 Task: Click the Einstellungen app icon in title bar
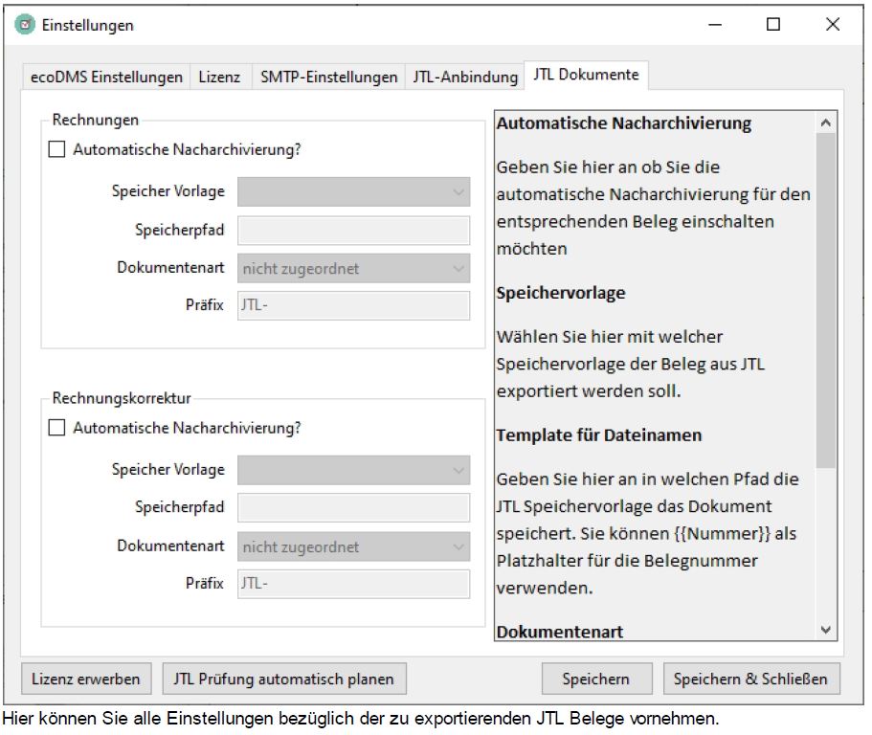coord(25,25)
